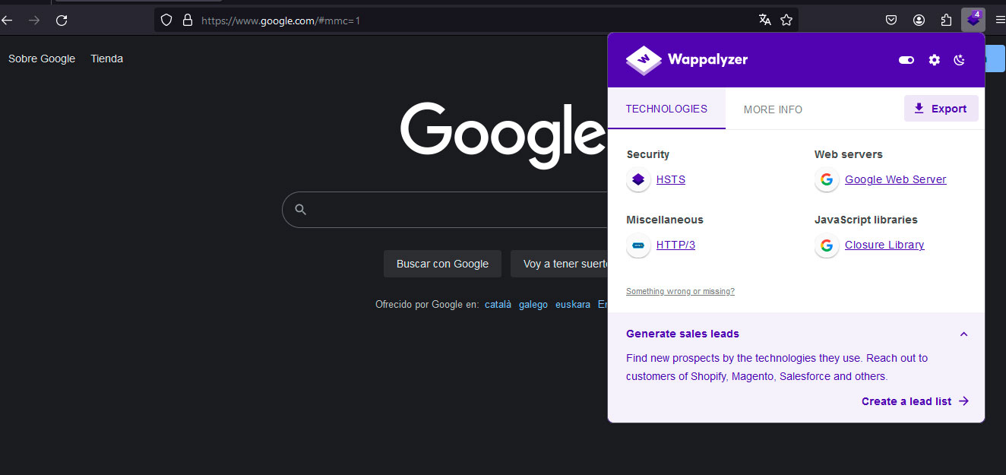Viewport: 1006px width, 475px height.
Task: Click the browser forward arrow
Action: [x=33, y=21]
